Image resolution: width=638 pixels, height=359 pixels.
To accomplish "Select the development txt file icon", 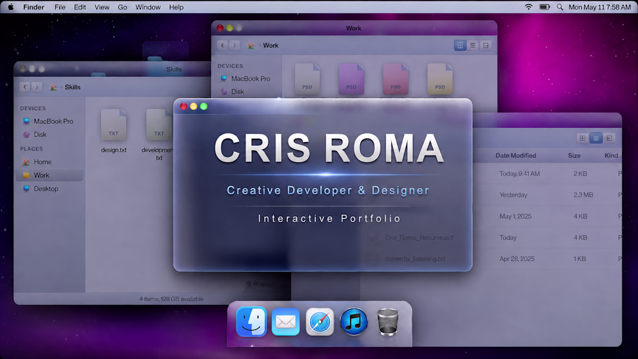I will pos(159,125).
